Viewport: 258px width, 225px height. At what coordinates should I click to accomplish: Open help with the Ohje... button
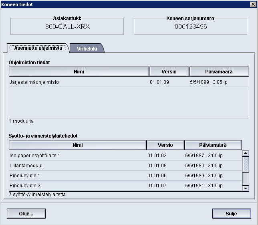tap(26, 214)
